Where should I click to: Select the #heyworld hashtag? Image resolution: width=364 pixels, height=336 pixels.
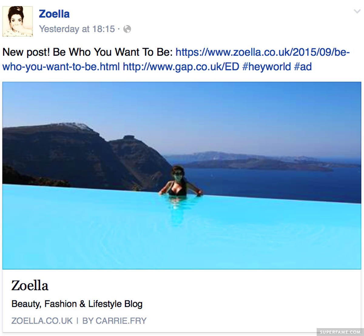266,66
